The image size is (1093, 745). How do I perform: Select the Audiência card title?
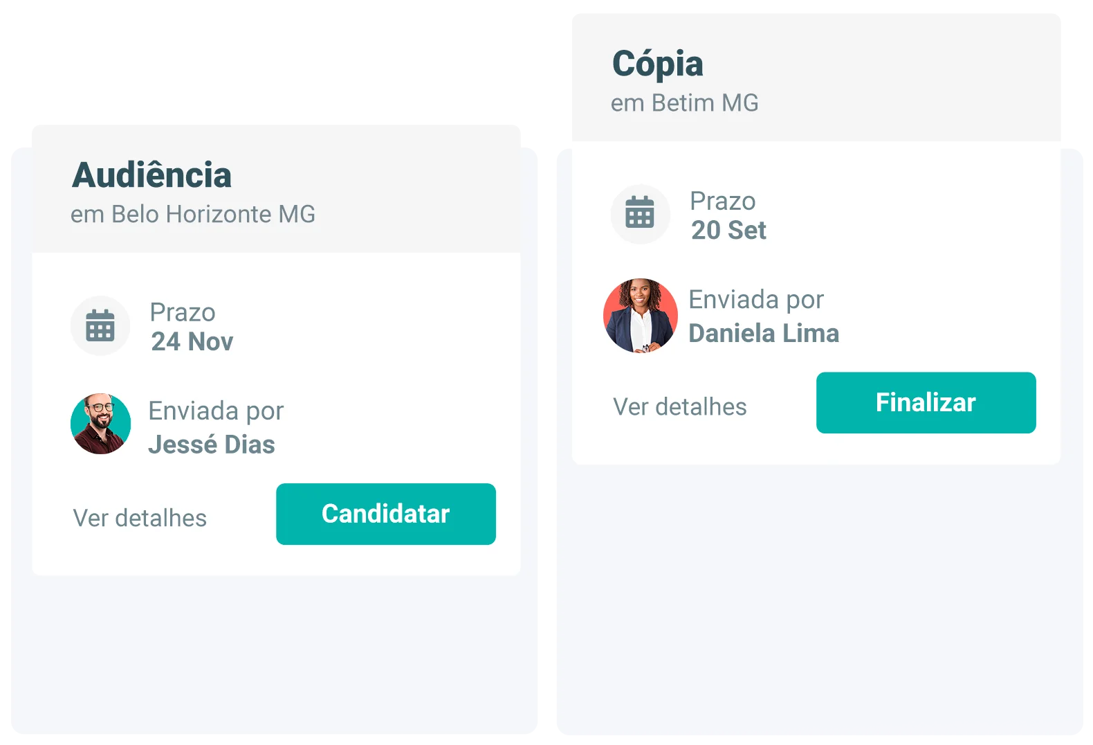click(x=151, y=175)
